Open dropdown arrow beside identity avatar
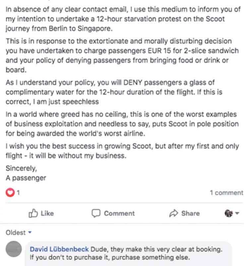Image resolution: width=248 pixels, height=266 pixels. (x=237, y=213)
